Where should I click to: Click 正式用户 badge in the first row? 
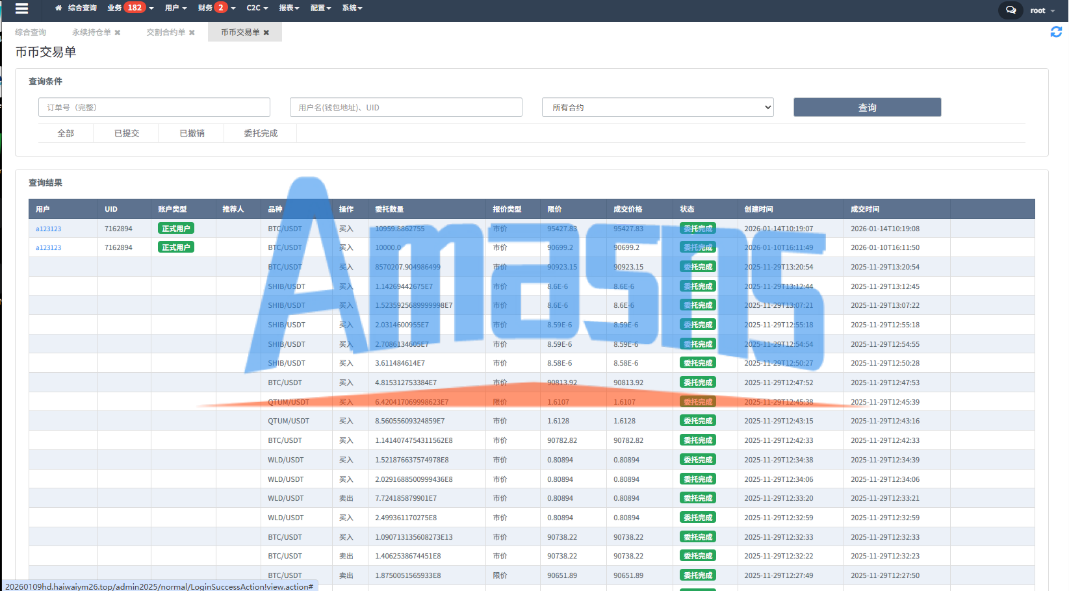(x=176, y=228)
